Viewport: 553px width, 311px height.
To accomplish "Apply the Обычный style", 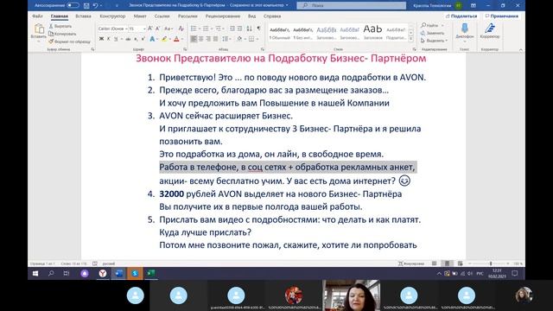I will (x=280, y=33).
